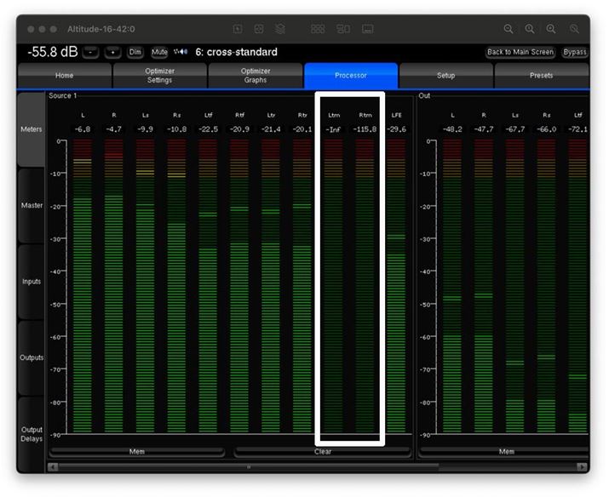This screenshot has width=609, height=497.
Task: Click the Out L peak value -48.2
Action: (x=452, y=129)
